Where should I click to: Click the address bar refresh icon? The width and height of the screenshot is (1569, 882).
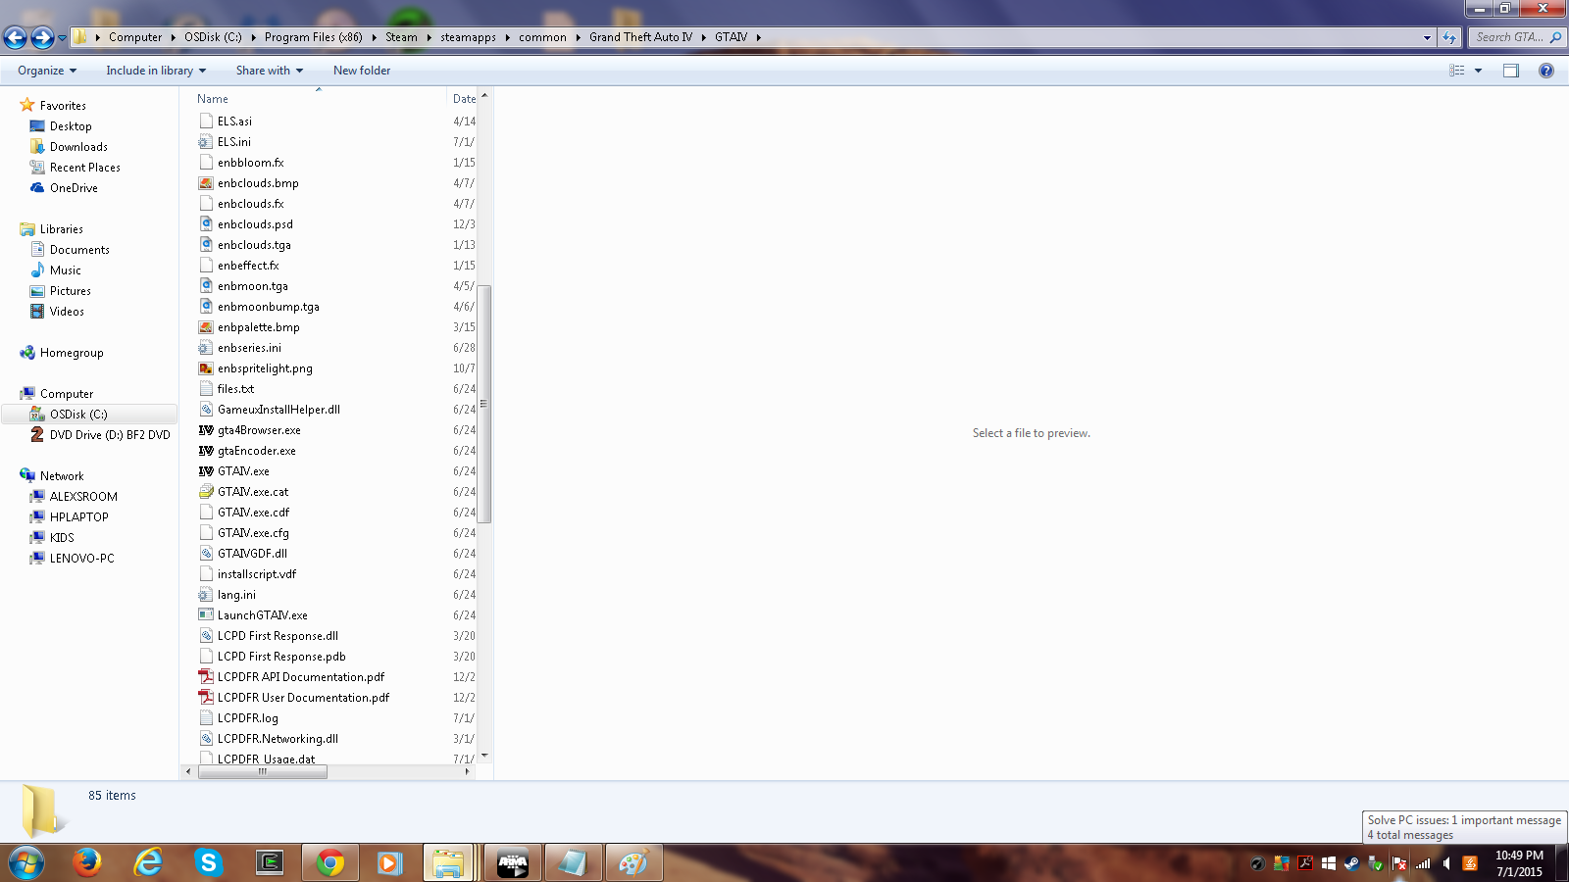1448,37
